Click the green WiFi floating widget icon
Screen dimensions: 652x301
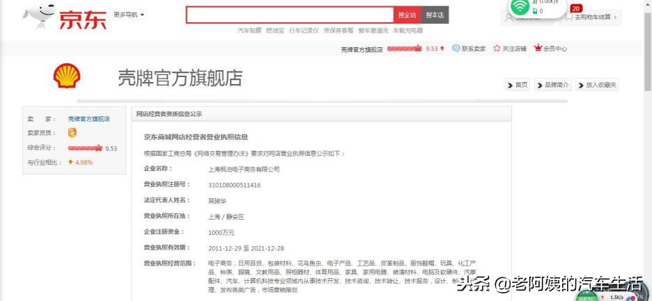tap(520, 7)
